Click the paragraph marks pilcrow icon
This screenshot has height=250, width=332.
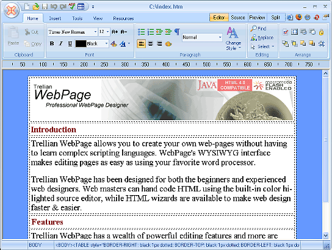(x=177, y=32)
